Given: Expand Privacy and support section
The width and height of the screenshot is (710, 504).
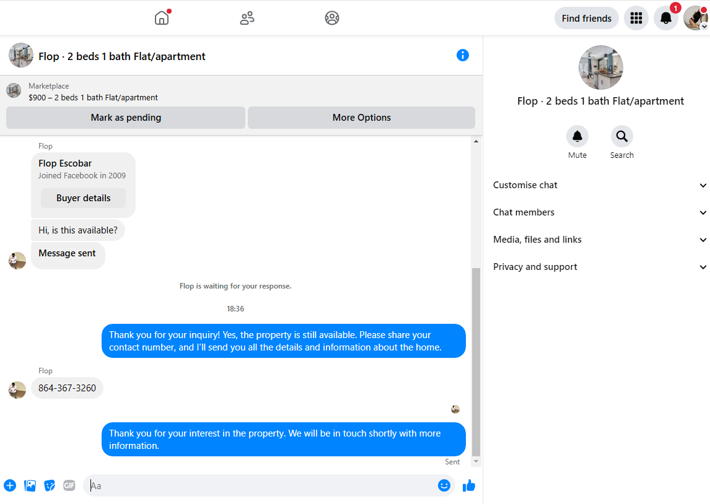Looking at the screenshot, I should click(x=600, y=266).
